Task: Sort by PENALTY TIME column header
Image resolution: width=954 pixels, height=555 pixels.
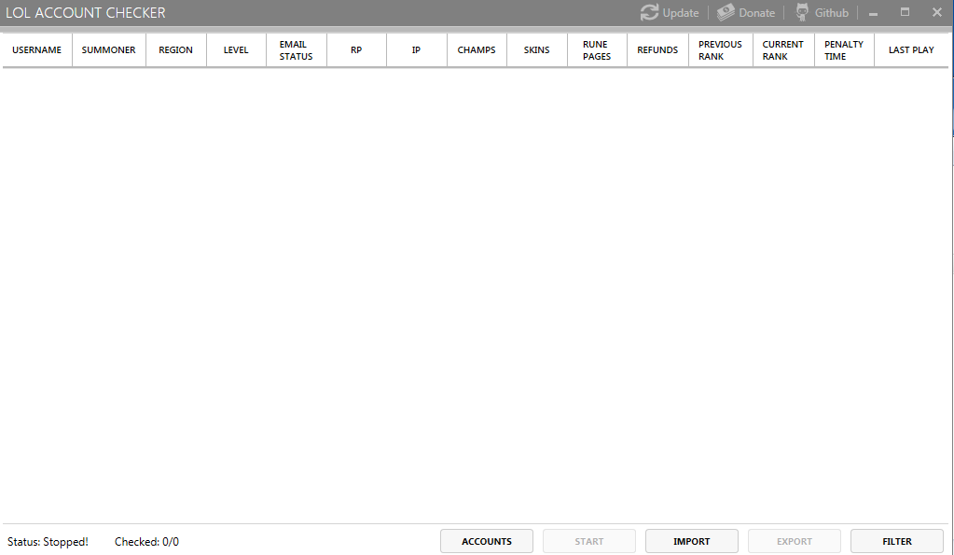Action: coord(844,49)
